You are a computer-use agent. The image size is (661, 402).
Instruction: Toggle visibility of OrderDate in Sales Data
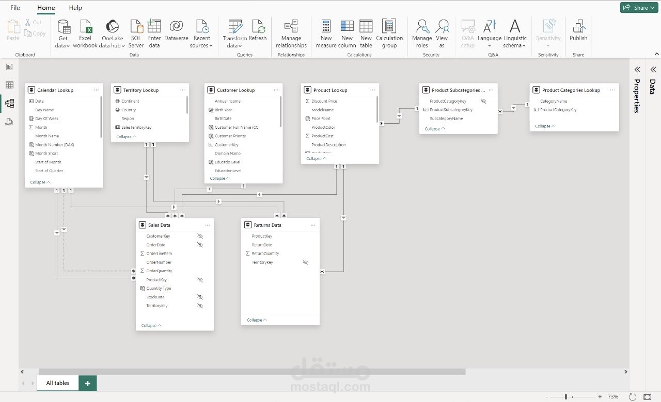pos(200,245)
